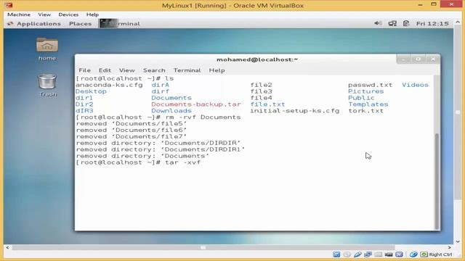Open the VirtualBox Machine menu
465x261 pixels.
[19, 14]
